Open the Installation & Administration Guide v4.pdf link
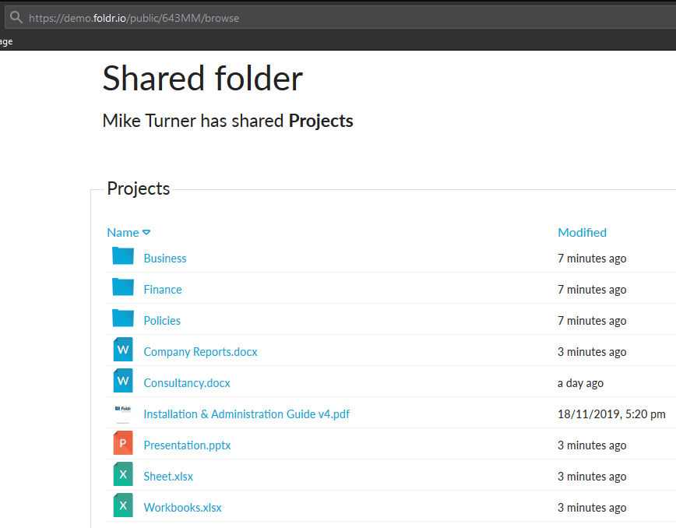 pyautogui.click(x=246, y=414)
